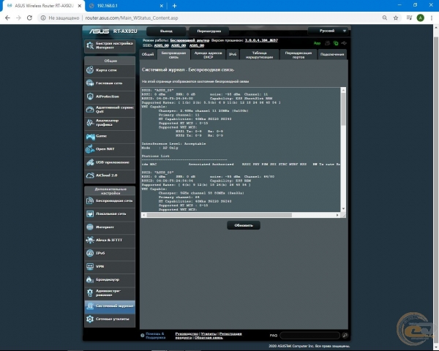This screenshot has height=351, width=439.
Task: Open Internet (Интернет) advanced settings in sidebar
Action: pos(110,227)
